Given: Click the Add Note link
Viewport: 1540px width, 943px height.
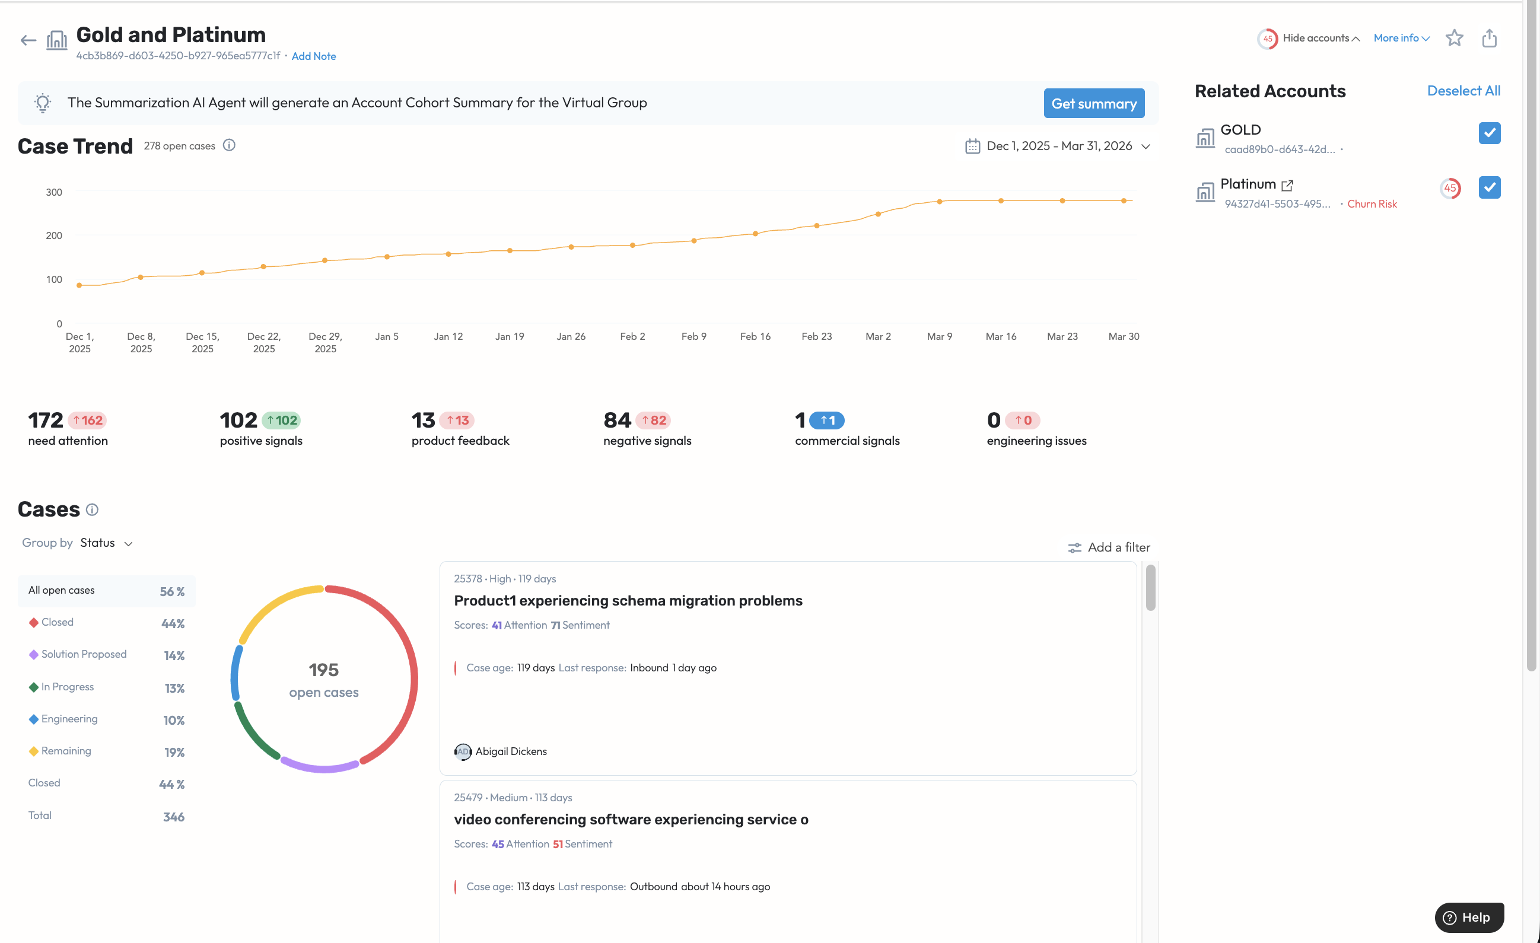Looking at the screenshot, I should 313,56.
